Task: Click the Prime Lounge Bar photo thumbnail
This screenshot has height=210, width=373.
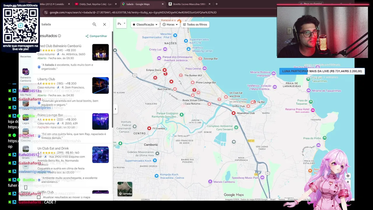Action: point(101,121)
